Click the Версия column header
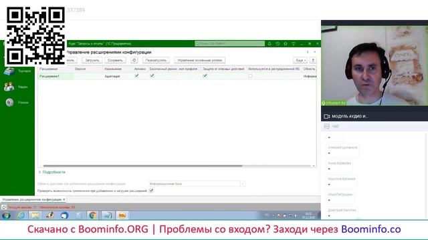Screen dimensions: 428x240 pyautogui.click(x=88, y=69)
